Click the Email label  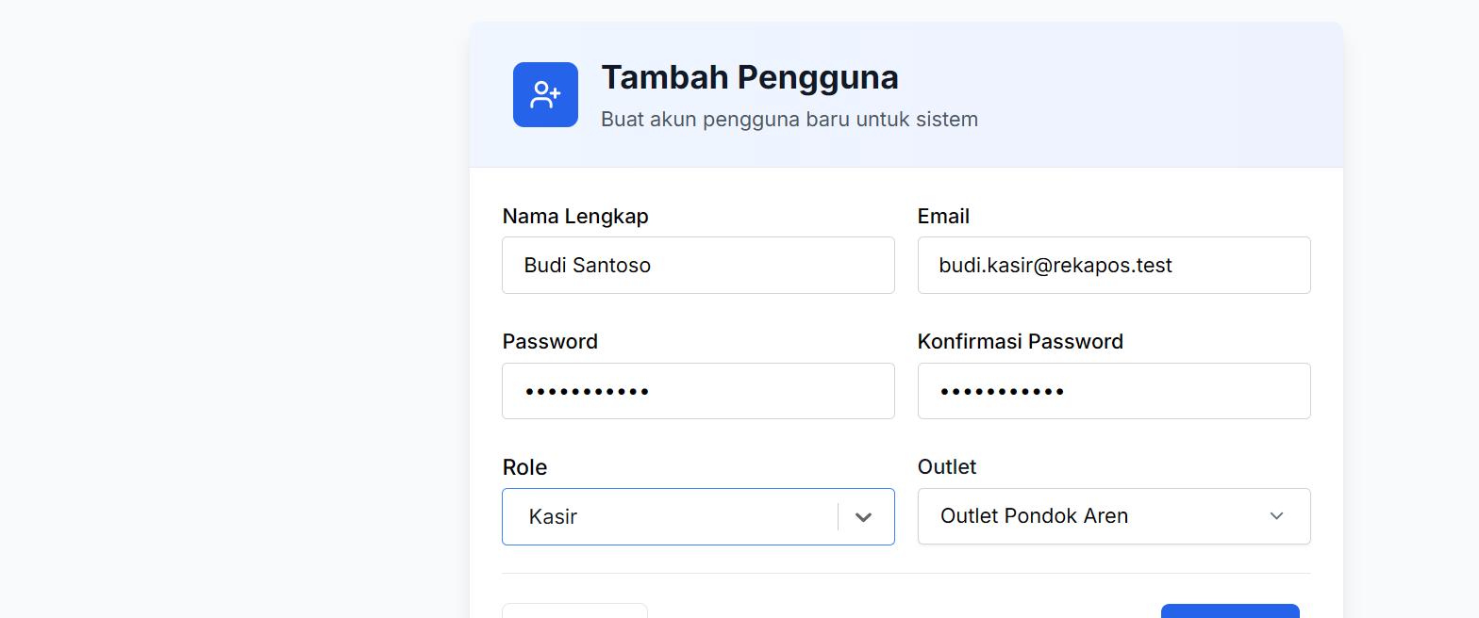(943, 216)
